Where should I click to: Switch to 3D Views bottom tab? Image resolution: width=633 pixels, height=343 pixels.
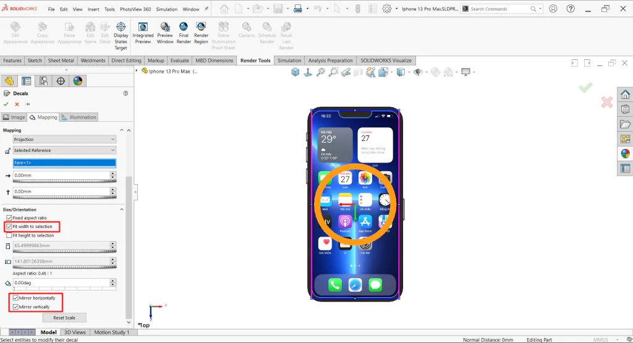pos(75,332)
